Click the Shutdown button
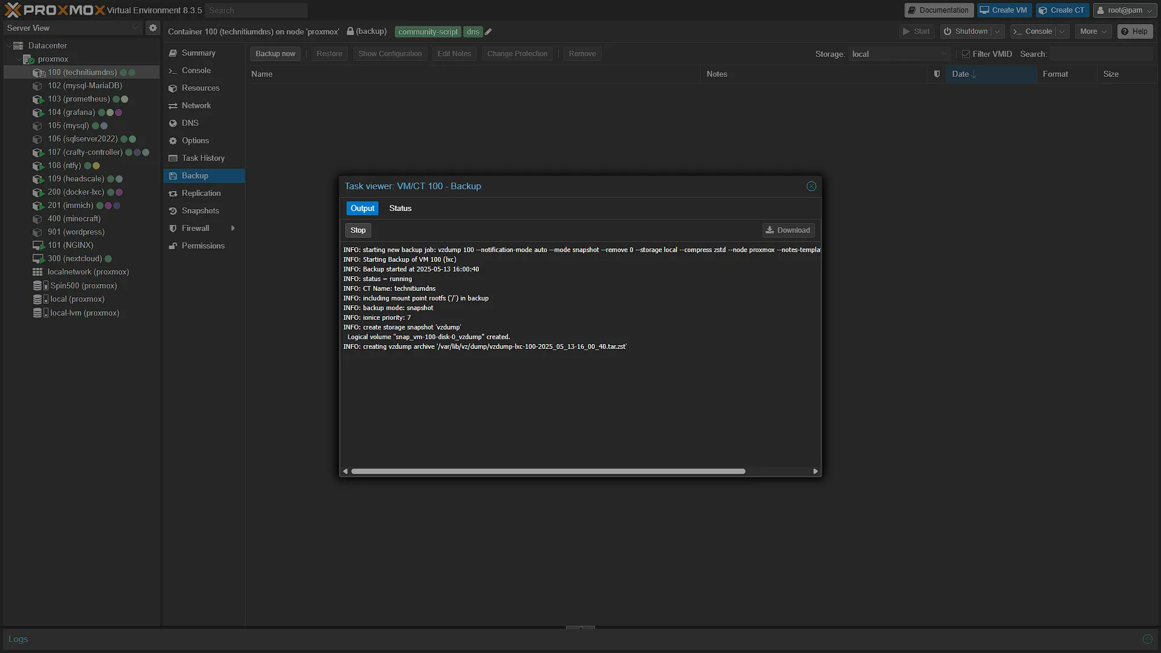1161x653 pixels. [966, 31]
